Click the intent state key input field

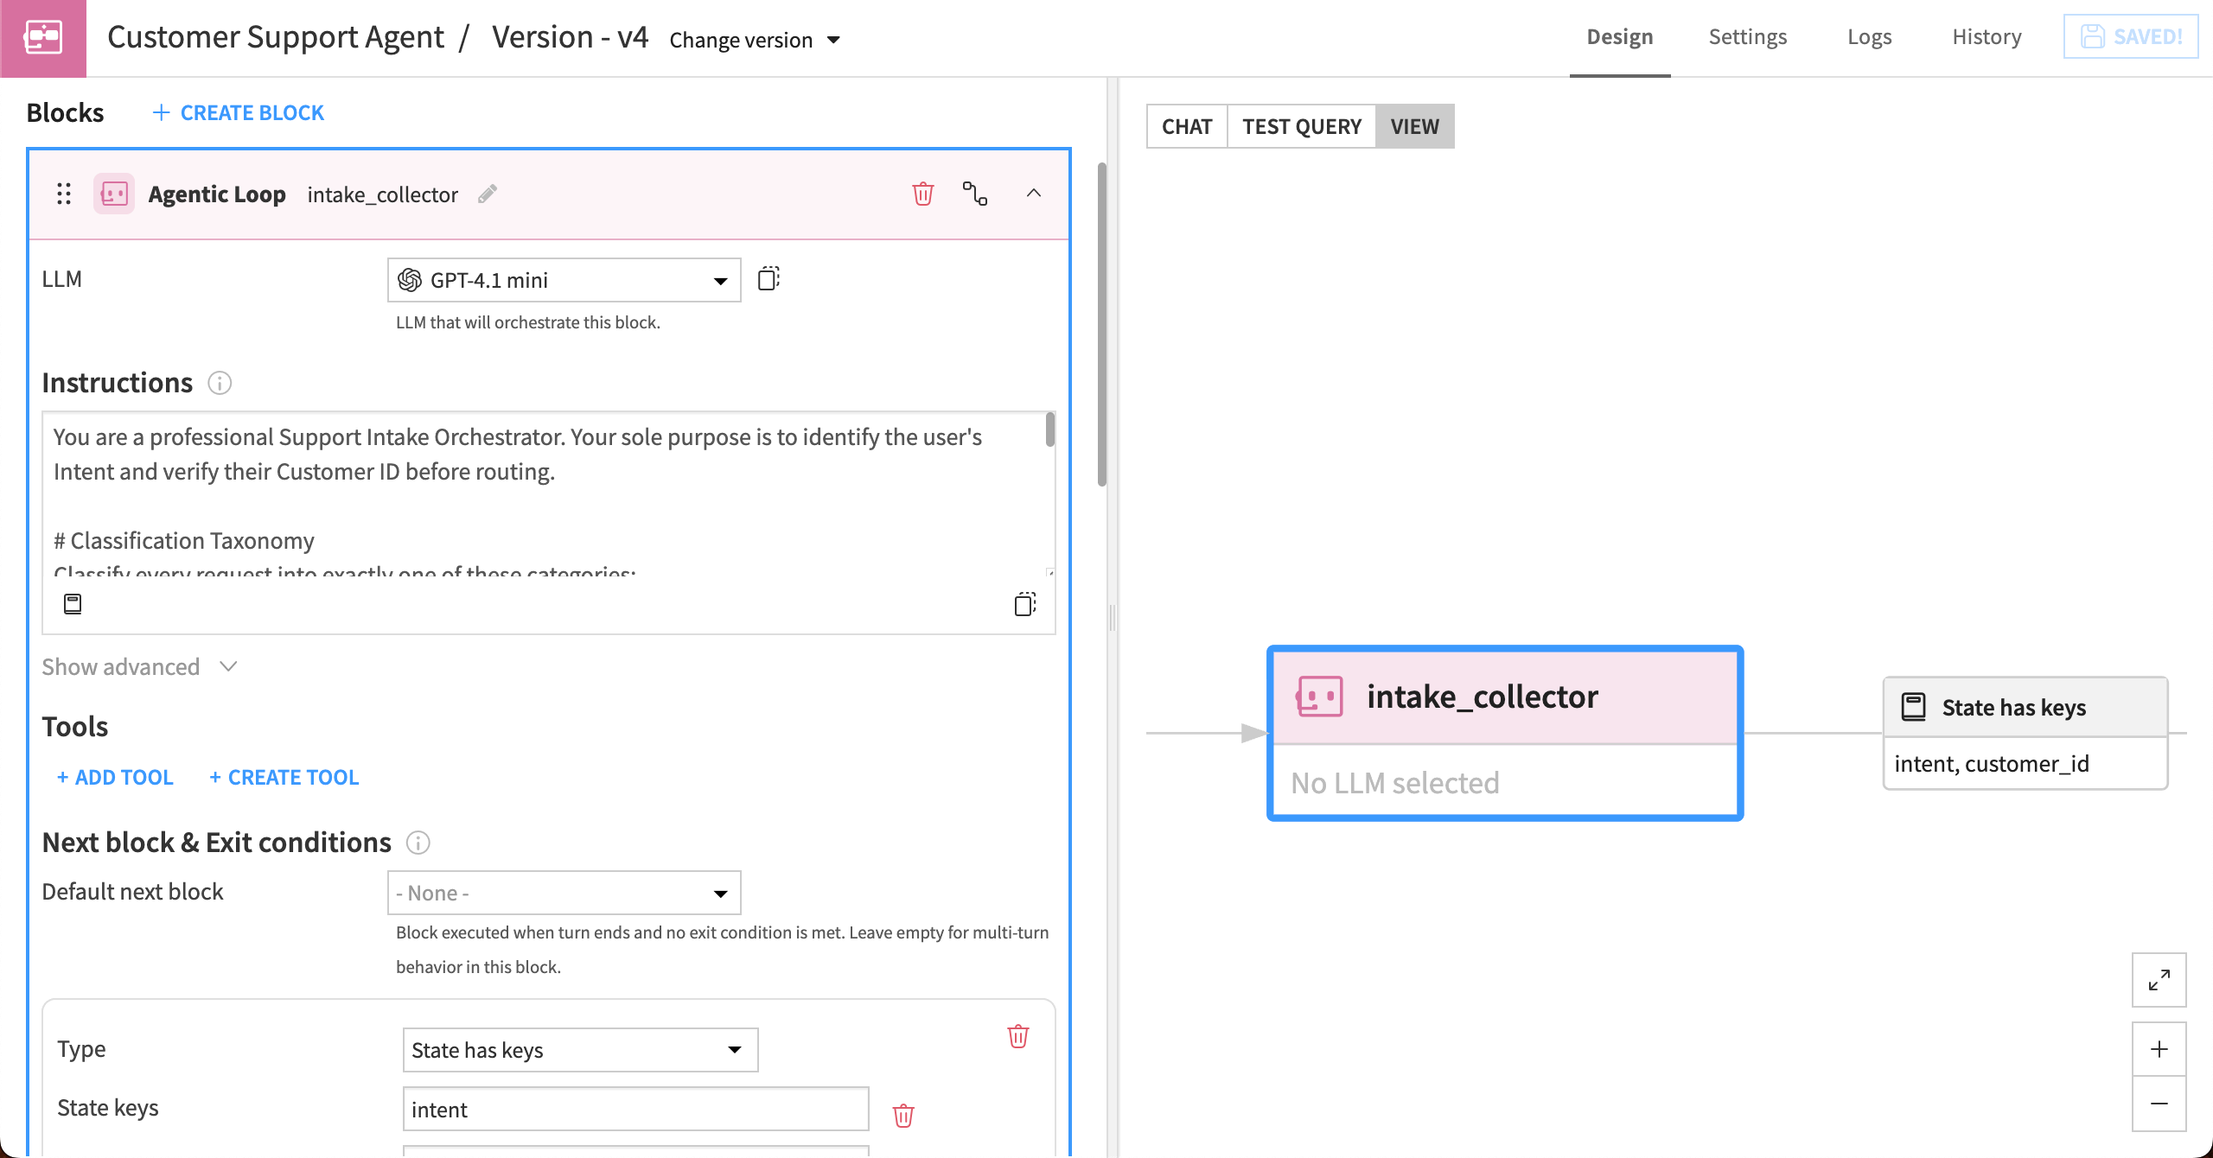[x=635, y=1109]
